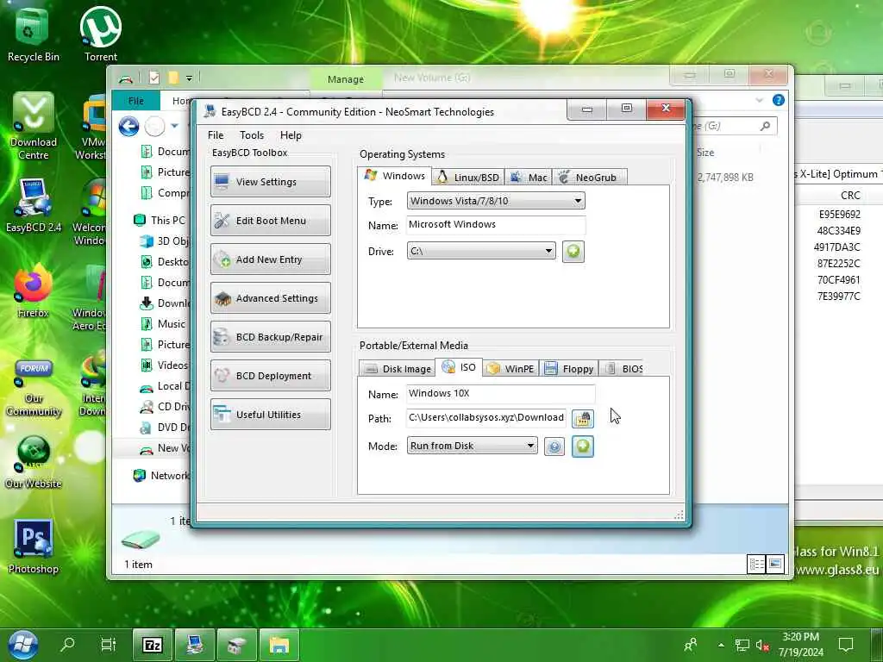This screenshot has width=883, height=662.
Task: Switch to the Disk Image tab
Action: click(x=398, y=369)
